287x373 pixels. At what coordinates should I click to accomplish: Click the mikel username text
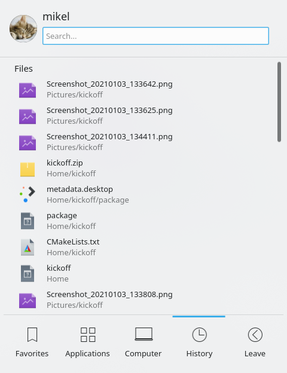tap(56, 16)
